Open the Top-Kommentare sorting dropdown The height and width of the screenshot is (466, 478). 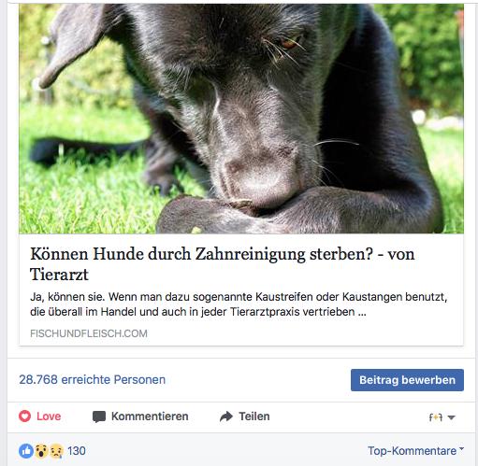415,451
